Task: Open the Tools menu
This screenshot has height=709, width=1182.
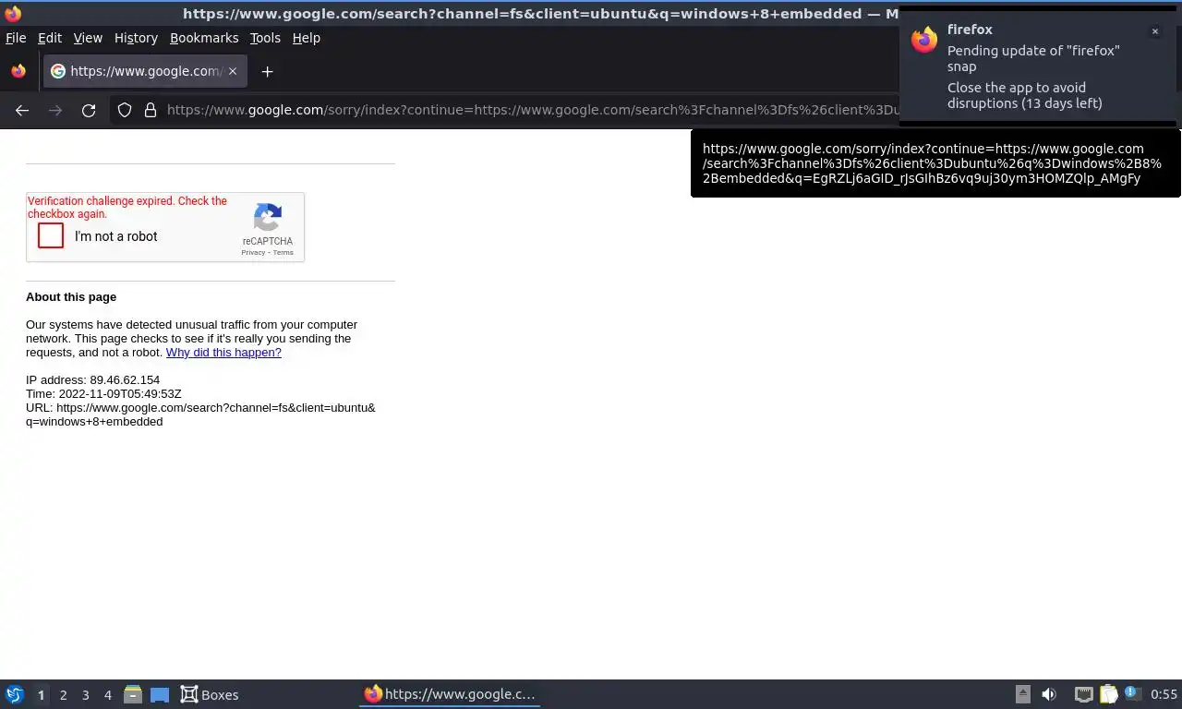Action: click(265, 38)
